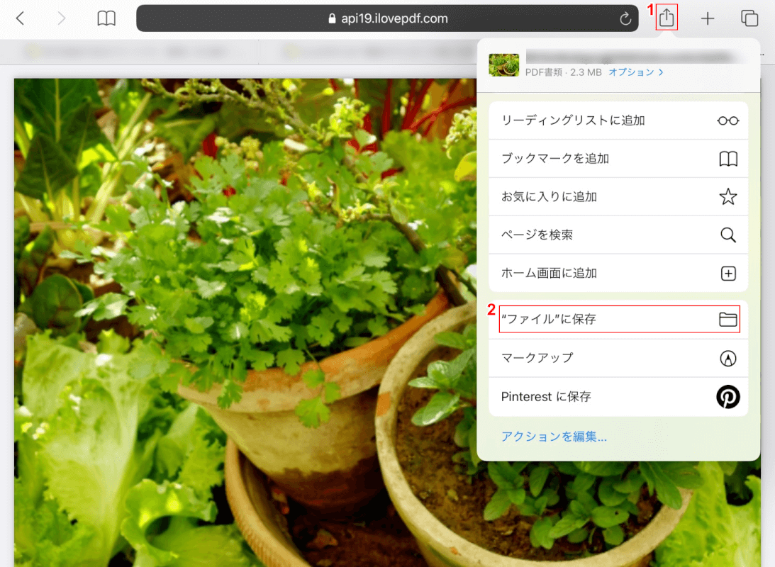The image size is (775, 567).
Task: Select ホーム画面に追加
Action: (618, 273)
